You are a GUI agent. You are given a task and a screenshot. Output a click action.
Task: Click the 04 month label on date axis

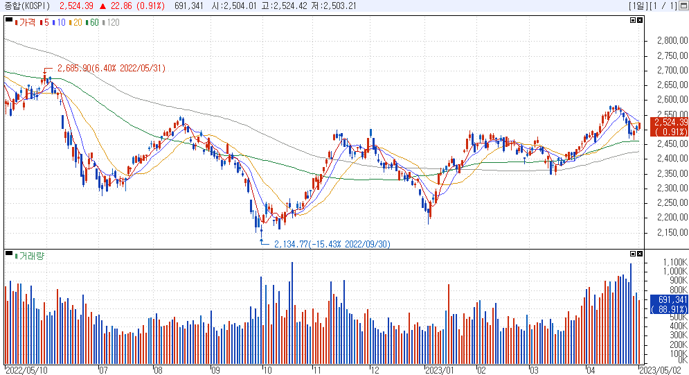click(x=591, y=370)
